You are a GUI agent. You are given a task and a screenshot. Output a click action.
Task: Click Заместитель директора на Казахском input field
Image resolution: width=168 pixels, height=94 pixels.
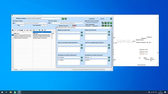point(69,45)
